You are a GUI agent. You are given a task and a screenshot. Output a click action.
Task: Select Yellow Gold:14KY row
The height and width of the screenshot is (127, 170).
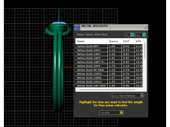tap(109, 54)
